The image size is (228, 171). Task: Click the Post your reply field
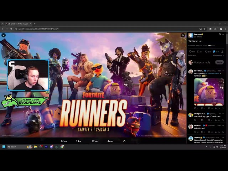coord(202,62)
